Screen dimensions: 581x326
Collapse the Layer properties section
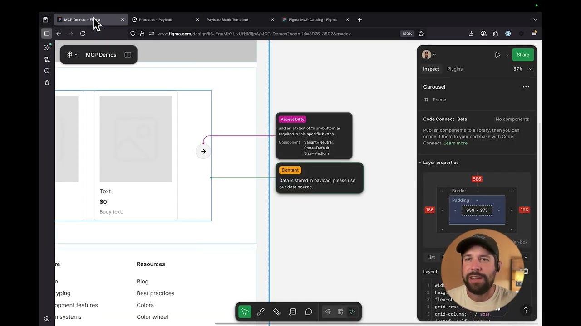(420, 163)
